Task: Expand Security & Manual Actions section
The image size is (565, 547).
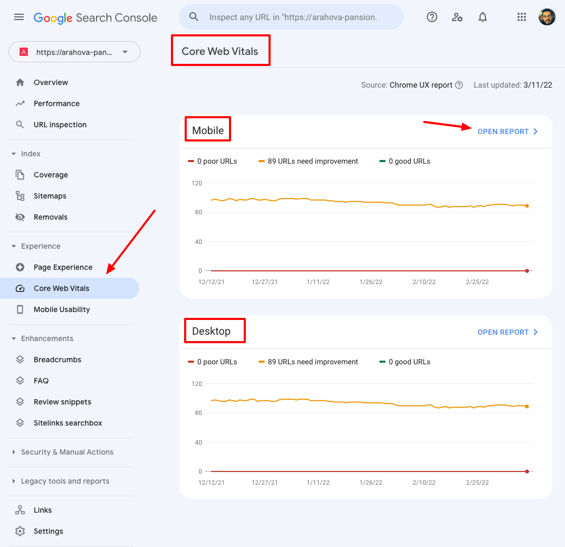Action: 14,452
